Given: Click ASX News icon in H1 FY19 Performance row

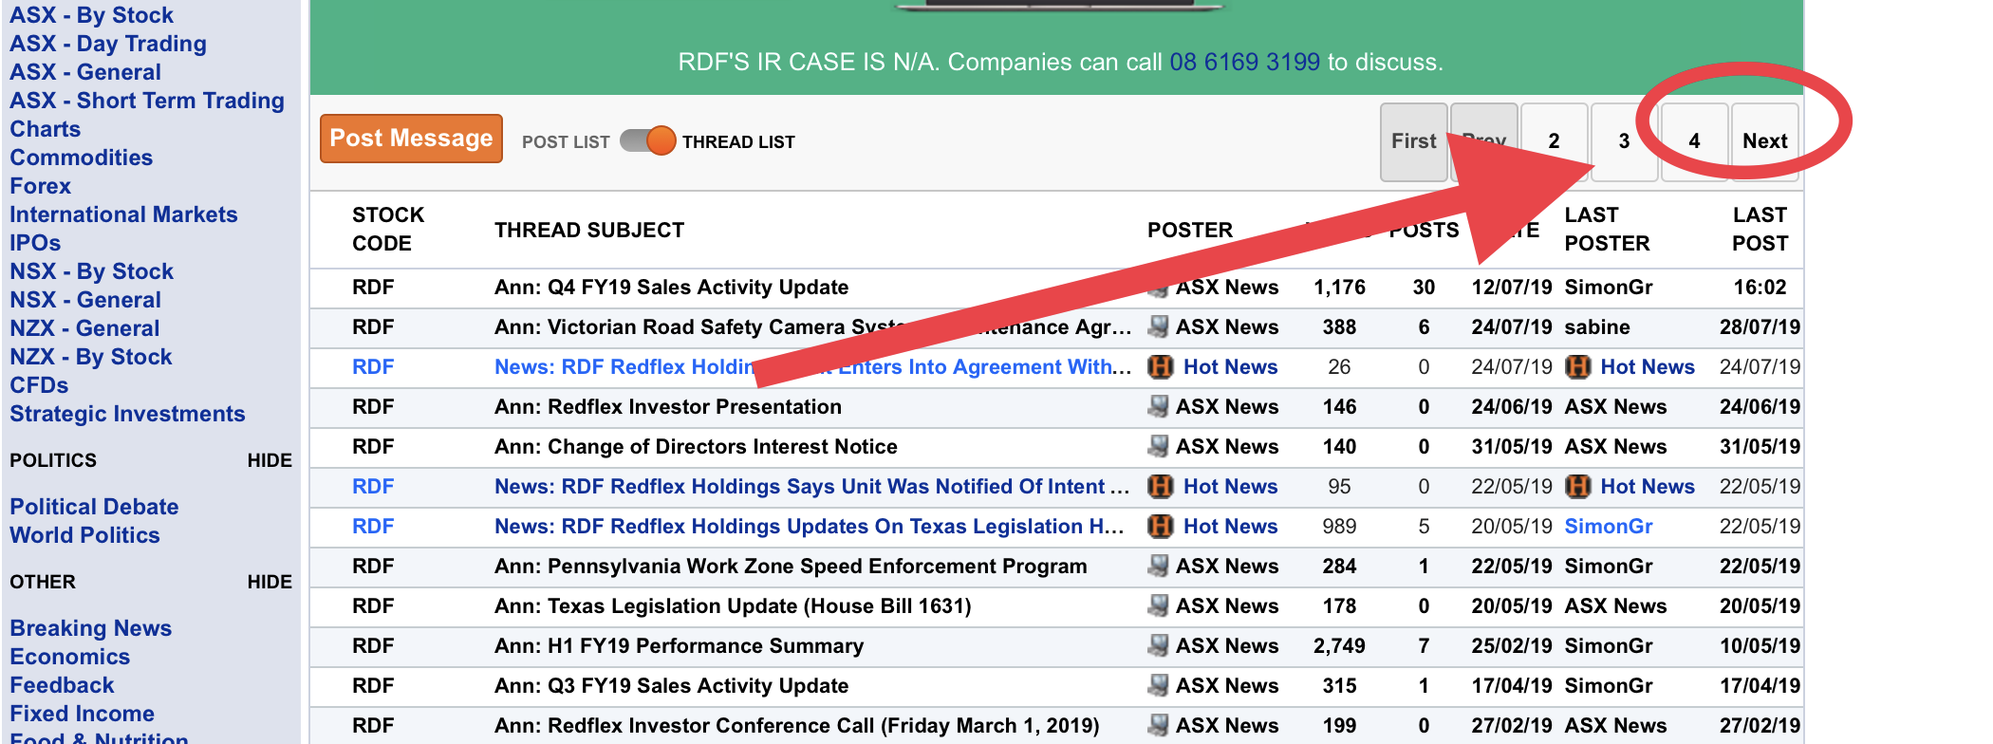Looking at the screenshot, I should 1158,646.
